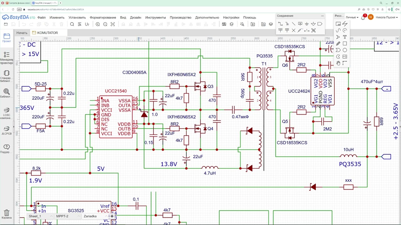Select the Bezier curve drawing tool
This screenshot has width=401, height=225.
coord(338,30)
